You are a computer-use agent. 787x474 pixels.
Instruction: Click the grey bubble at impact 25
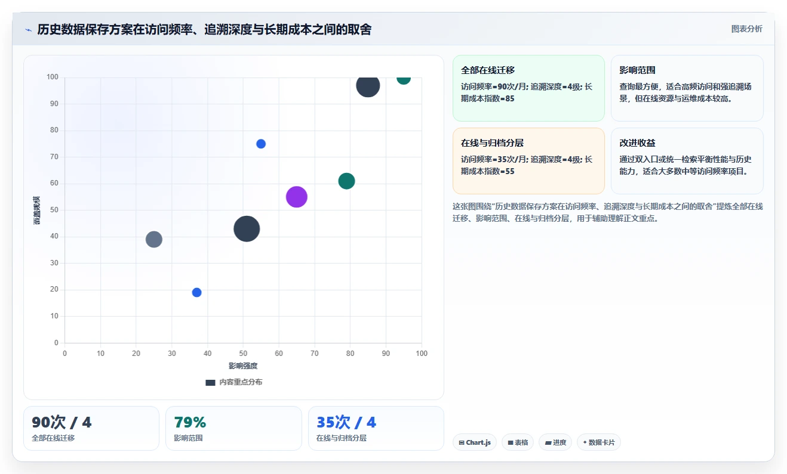(x=154, y=239)
